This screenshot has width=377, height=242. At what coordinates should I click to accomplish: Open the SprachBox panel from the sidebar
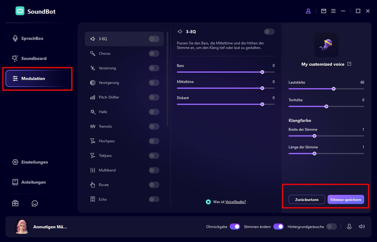32,38
